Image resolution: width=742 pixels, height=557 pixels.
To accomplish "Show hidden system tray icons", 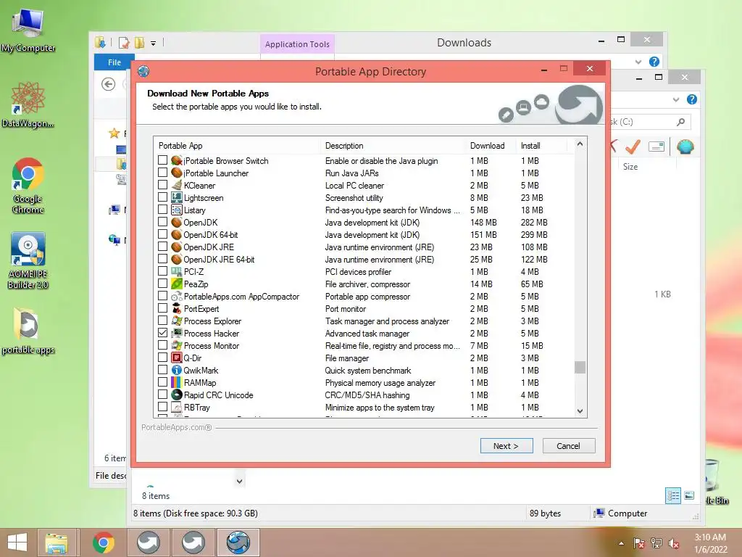I will tap(621, 543).
